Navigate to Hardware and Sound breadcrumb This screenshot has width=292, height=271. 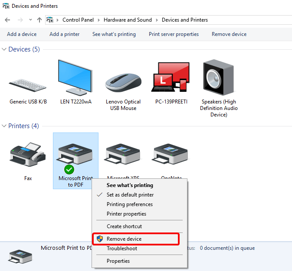(128, 20)
